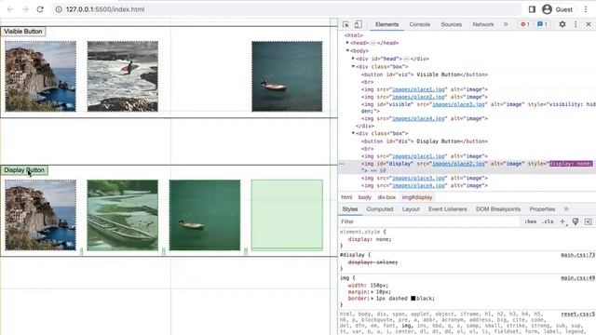Viewport: 596px width, 335px height.
Task: Expand the div id head node
Action: [353, 59]
